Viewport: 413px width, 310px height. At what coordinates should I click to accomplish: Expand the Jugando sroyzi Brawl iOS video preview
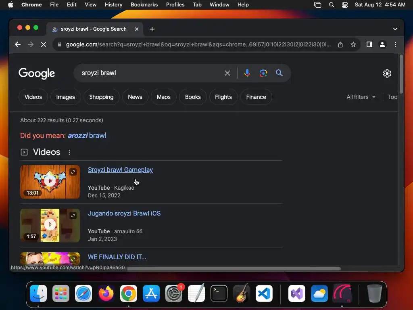pos(73,216)
